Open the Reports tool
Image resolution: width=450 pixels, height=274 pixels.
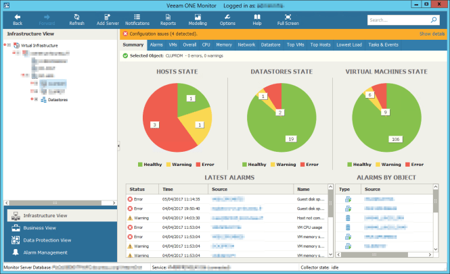click(168, 20)
